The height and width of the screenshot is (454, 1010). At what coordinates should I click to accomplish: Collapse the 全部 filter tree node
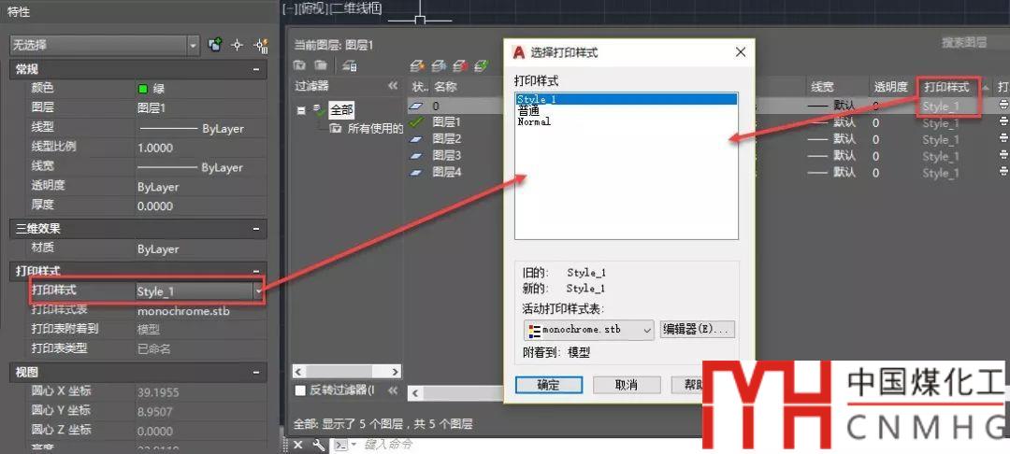click(301, 110)
